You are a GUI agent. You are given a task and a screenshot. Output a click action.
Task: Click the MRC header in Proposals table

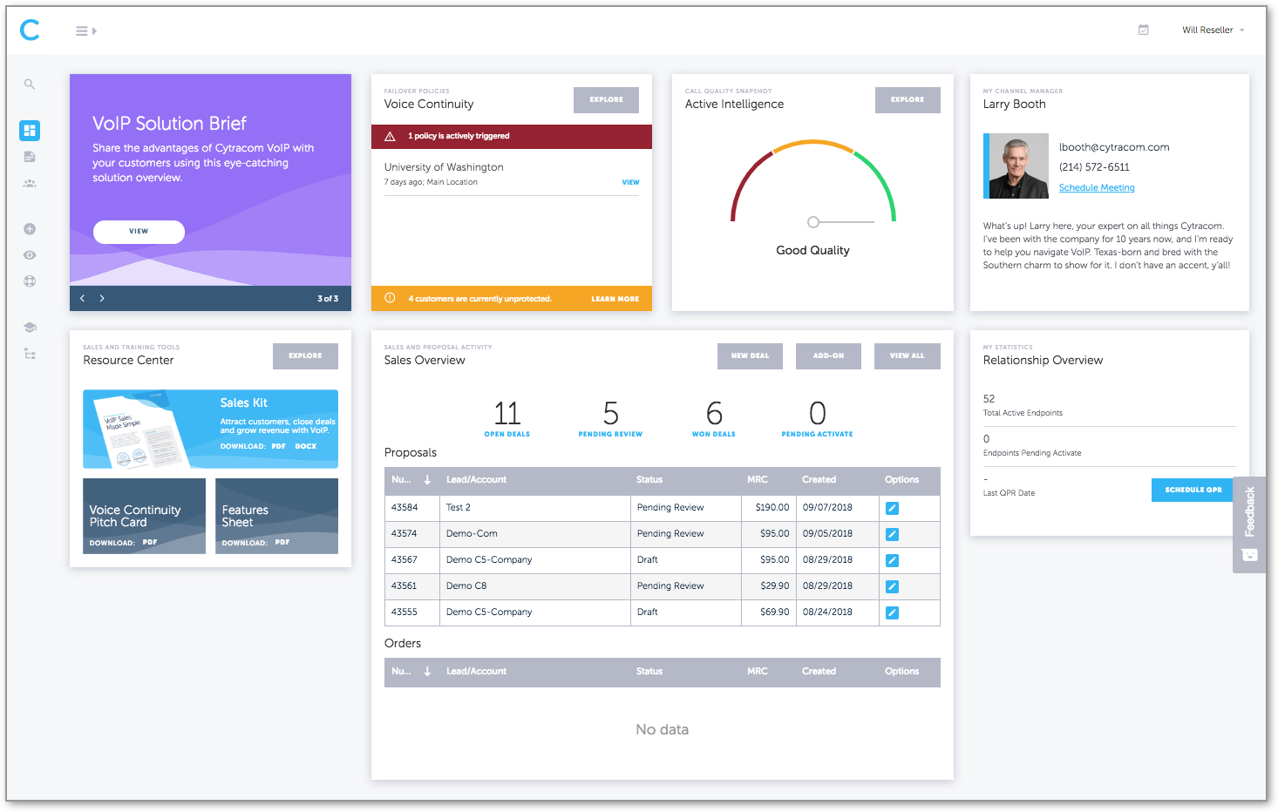(x=758, y=480)
